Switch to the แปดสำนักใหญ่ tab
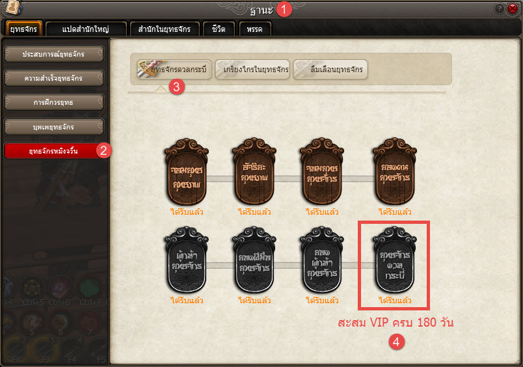523x367 pixels. [86, 29]
